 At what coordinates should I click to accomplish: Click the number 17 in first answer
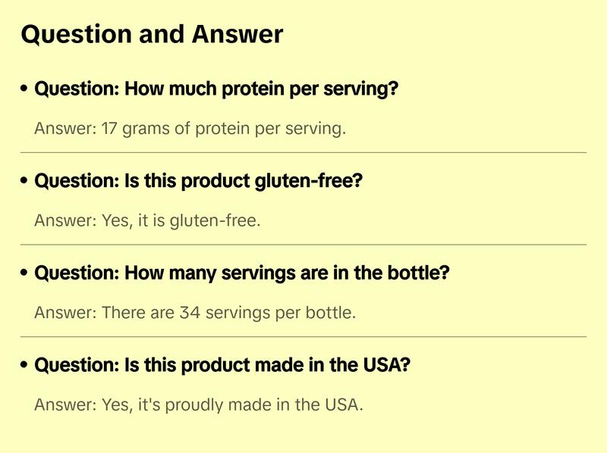109,129
